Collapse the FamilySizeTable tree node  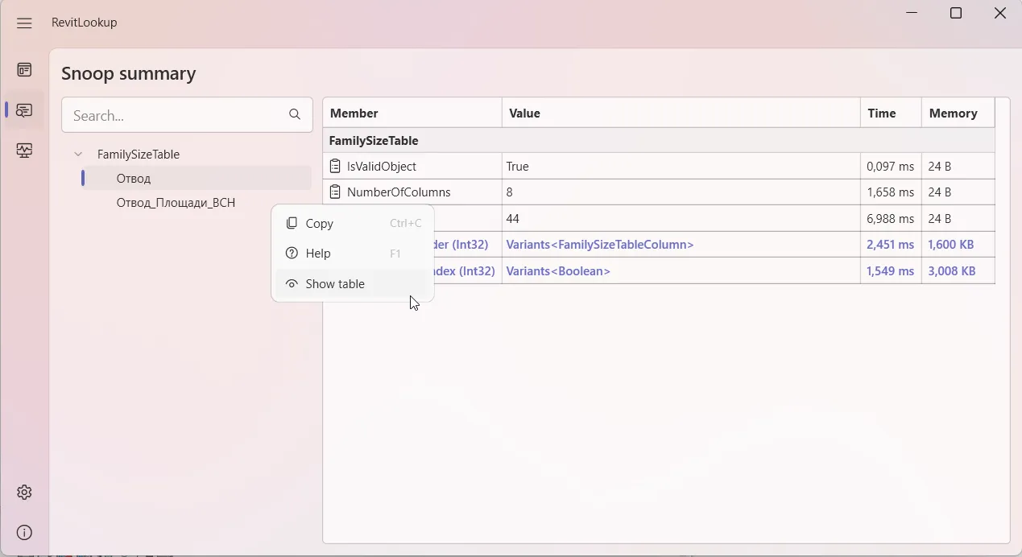click(x=78, y=154)
